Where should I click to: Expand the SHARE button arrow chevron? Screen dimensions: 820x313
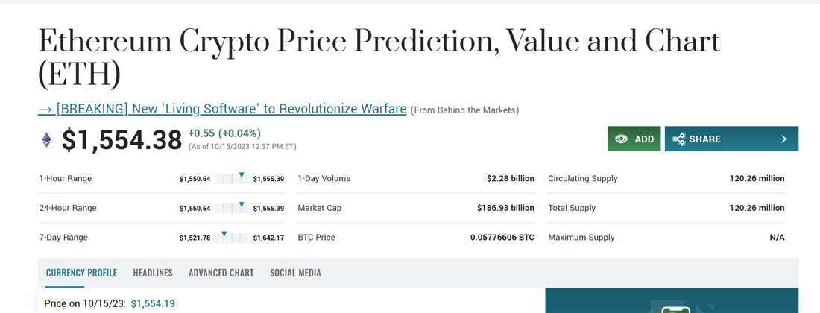point(783,139)
